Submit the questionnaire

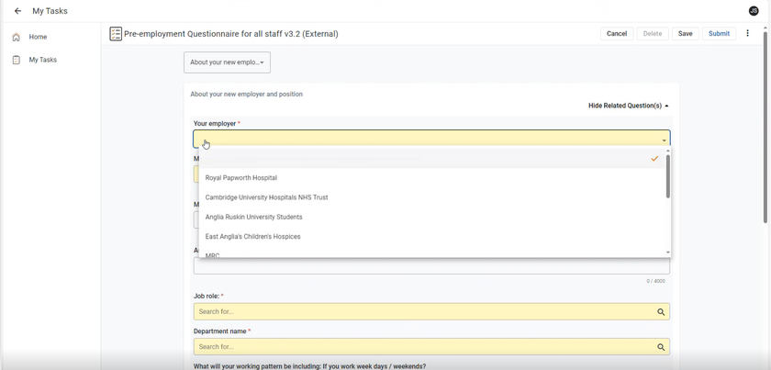[x=719, y=33]
